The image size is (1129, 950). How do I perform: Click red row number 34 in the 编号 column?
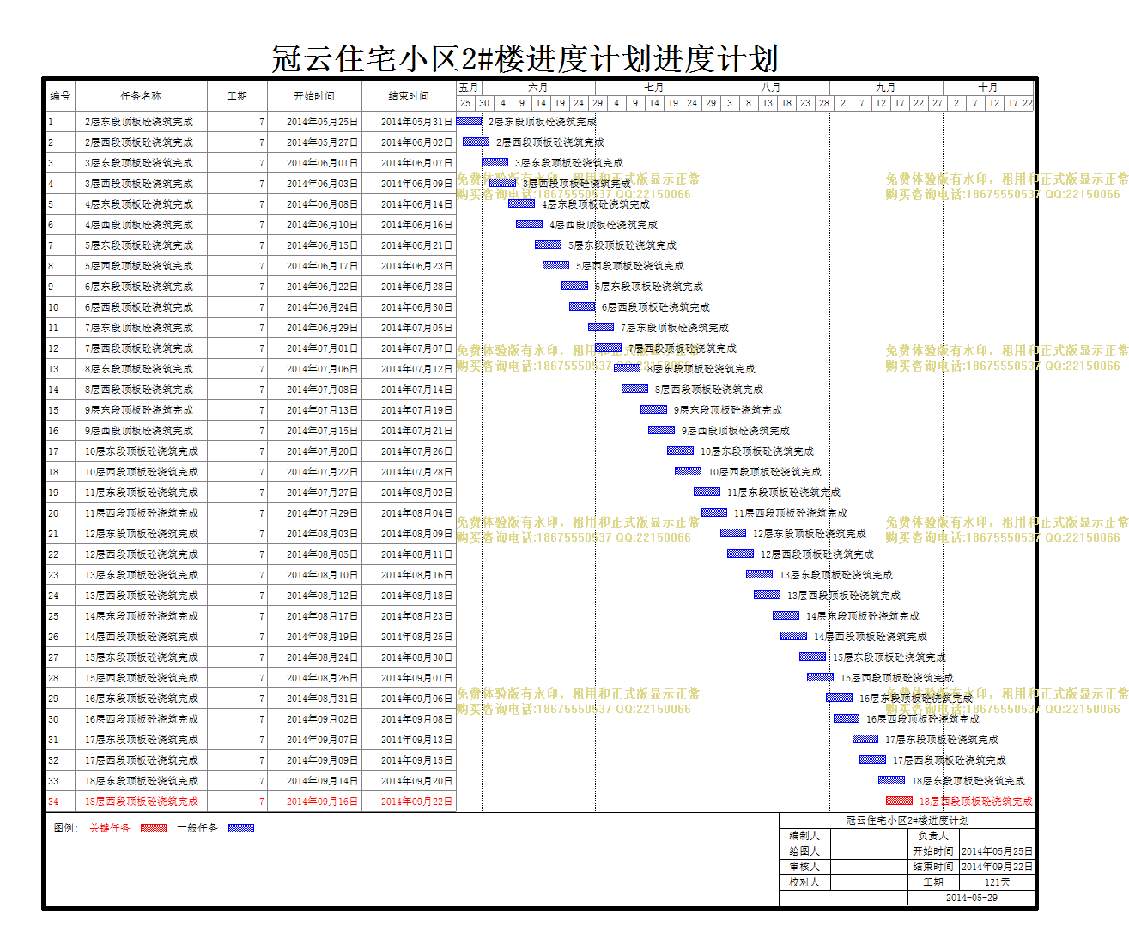[53, 802]
